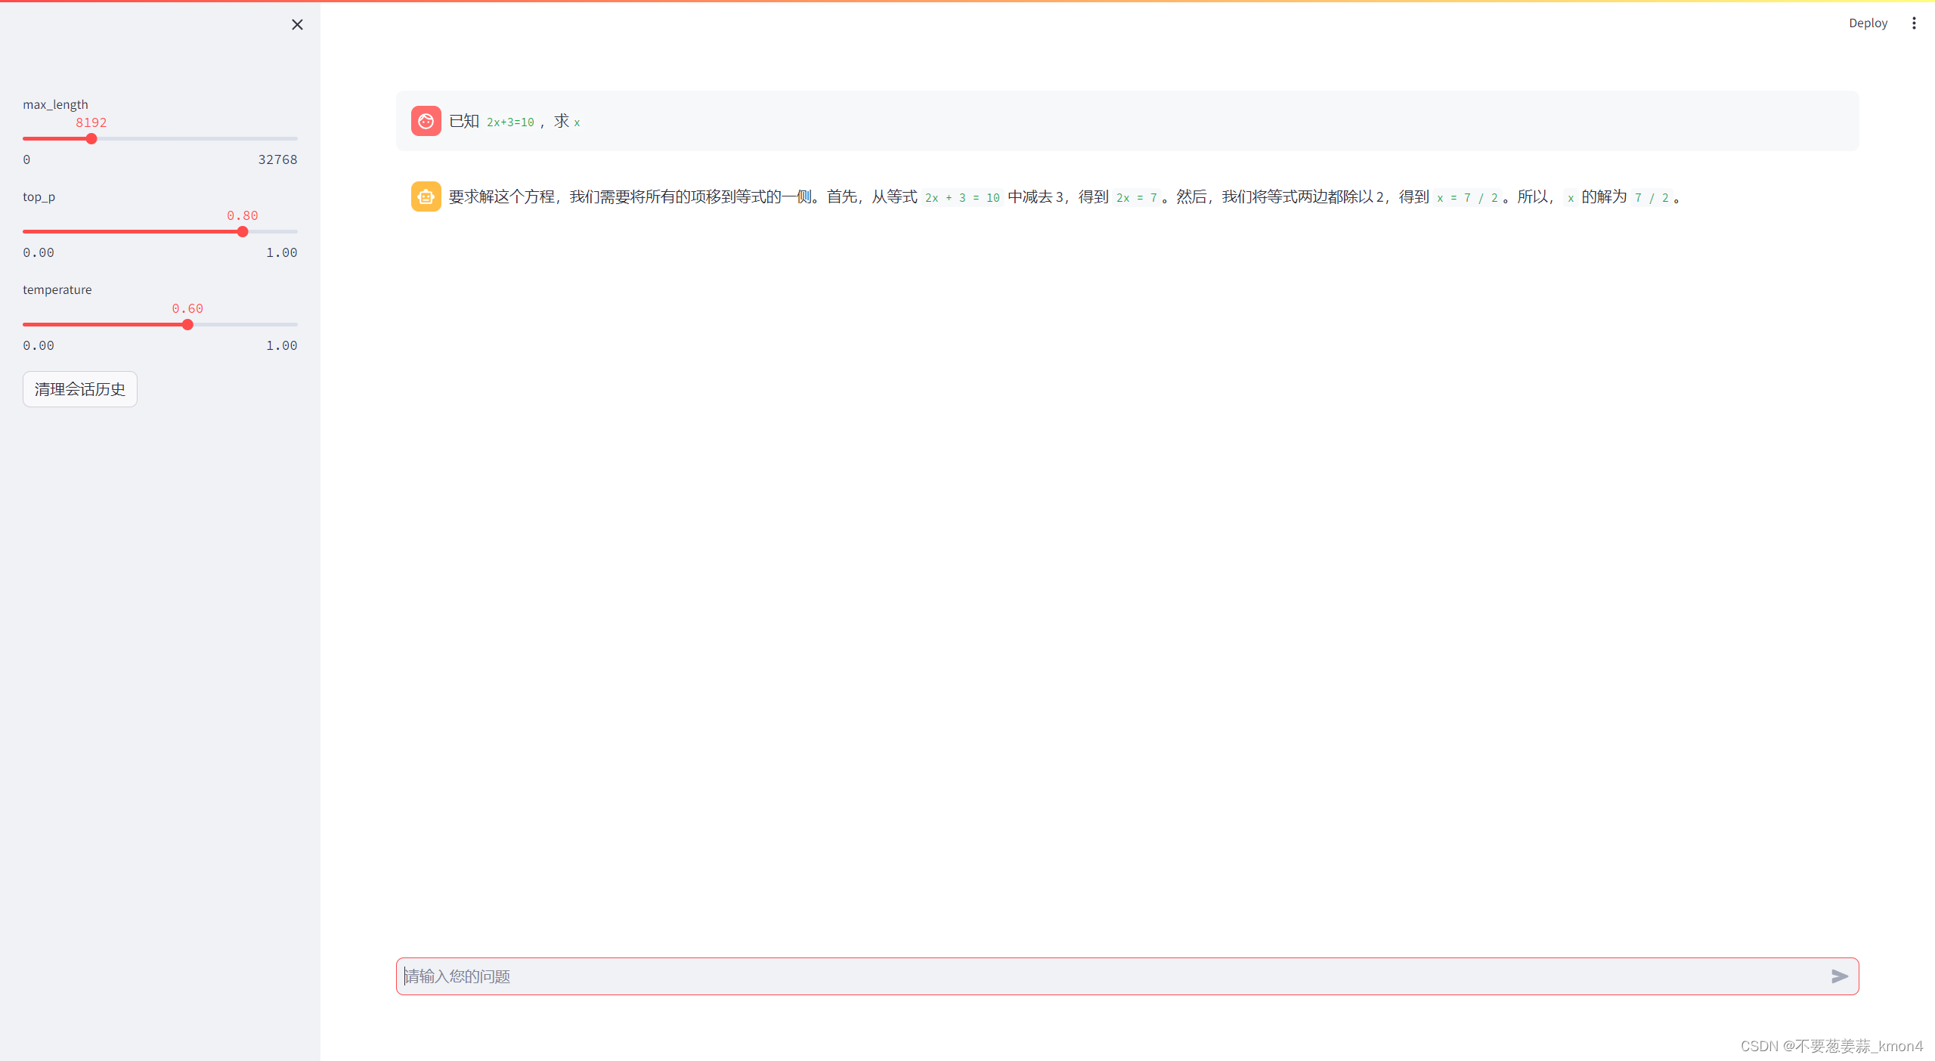Set temperature slider to maximum 1.00 end
Screen dimensions: 1935x1061
click(296, 325)
